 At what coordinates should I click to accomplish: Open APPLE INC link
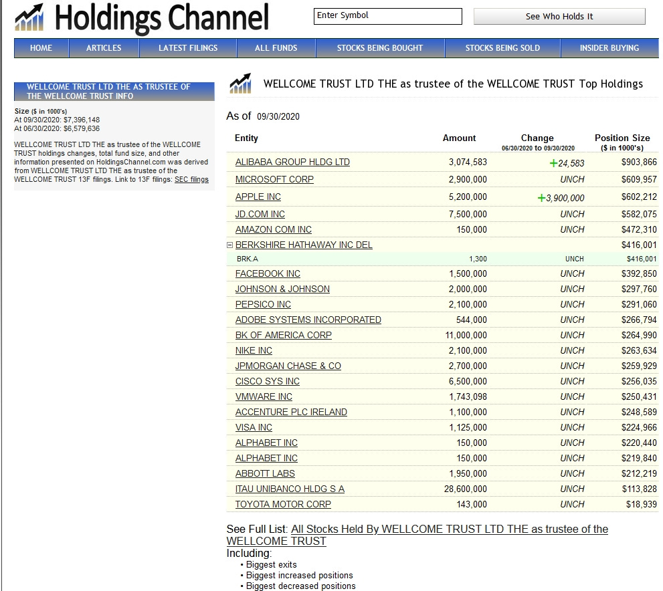point(258,197)
